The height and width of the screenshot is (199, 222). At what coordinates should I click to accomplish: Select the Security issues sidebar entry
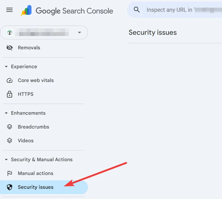pos(35,187)
